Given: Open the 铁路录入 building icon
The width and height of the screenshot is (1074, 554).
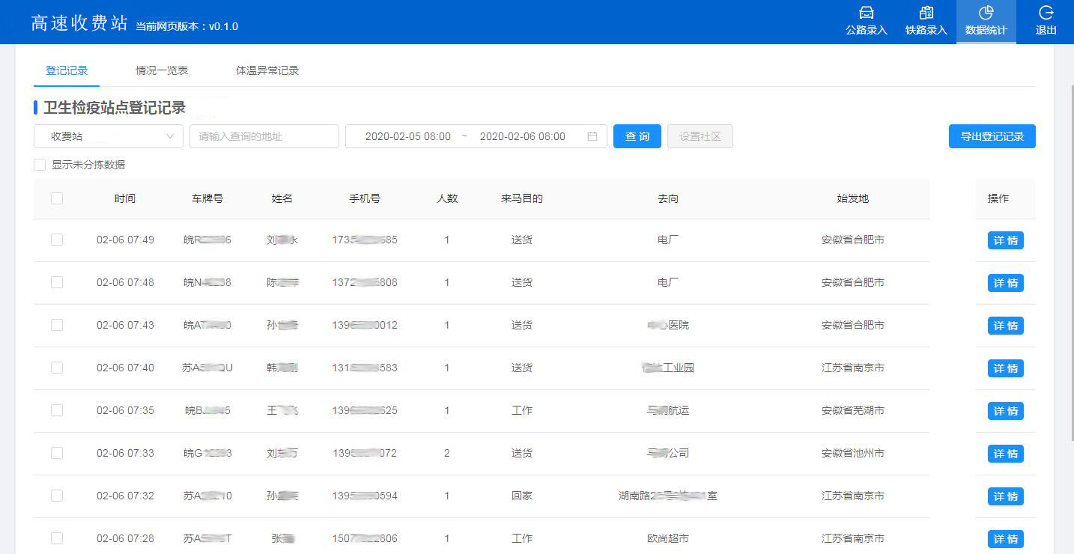Looking at the screenshot, I should [926, 13].
